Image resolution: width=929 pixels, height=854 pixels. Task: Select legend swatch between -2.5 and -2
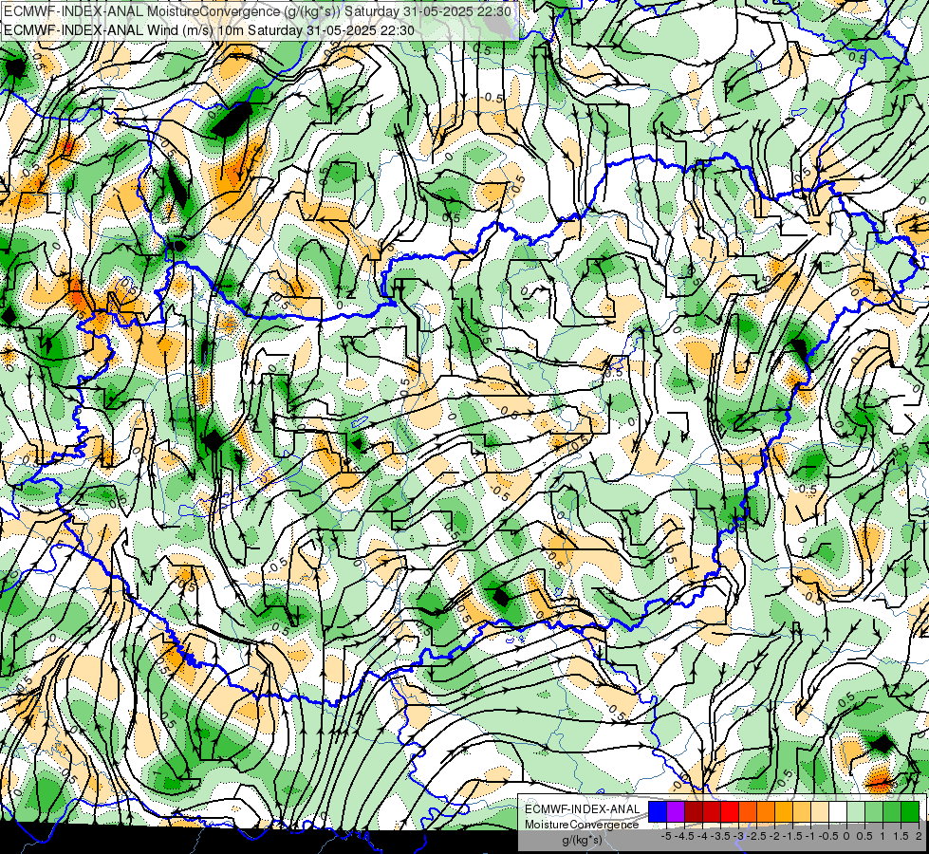766,811
